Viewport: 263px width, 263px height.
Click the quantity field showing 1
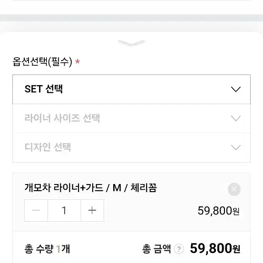[x=64, y=210]
